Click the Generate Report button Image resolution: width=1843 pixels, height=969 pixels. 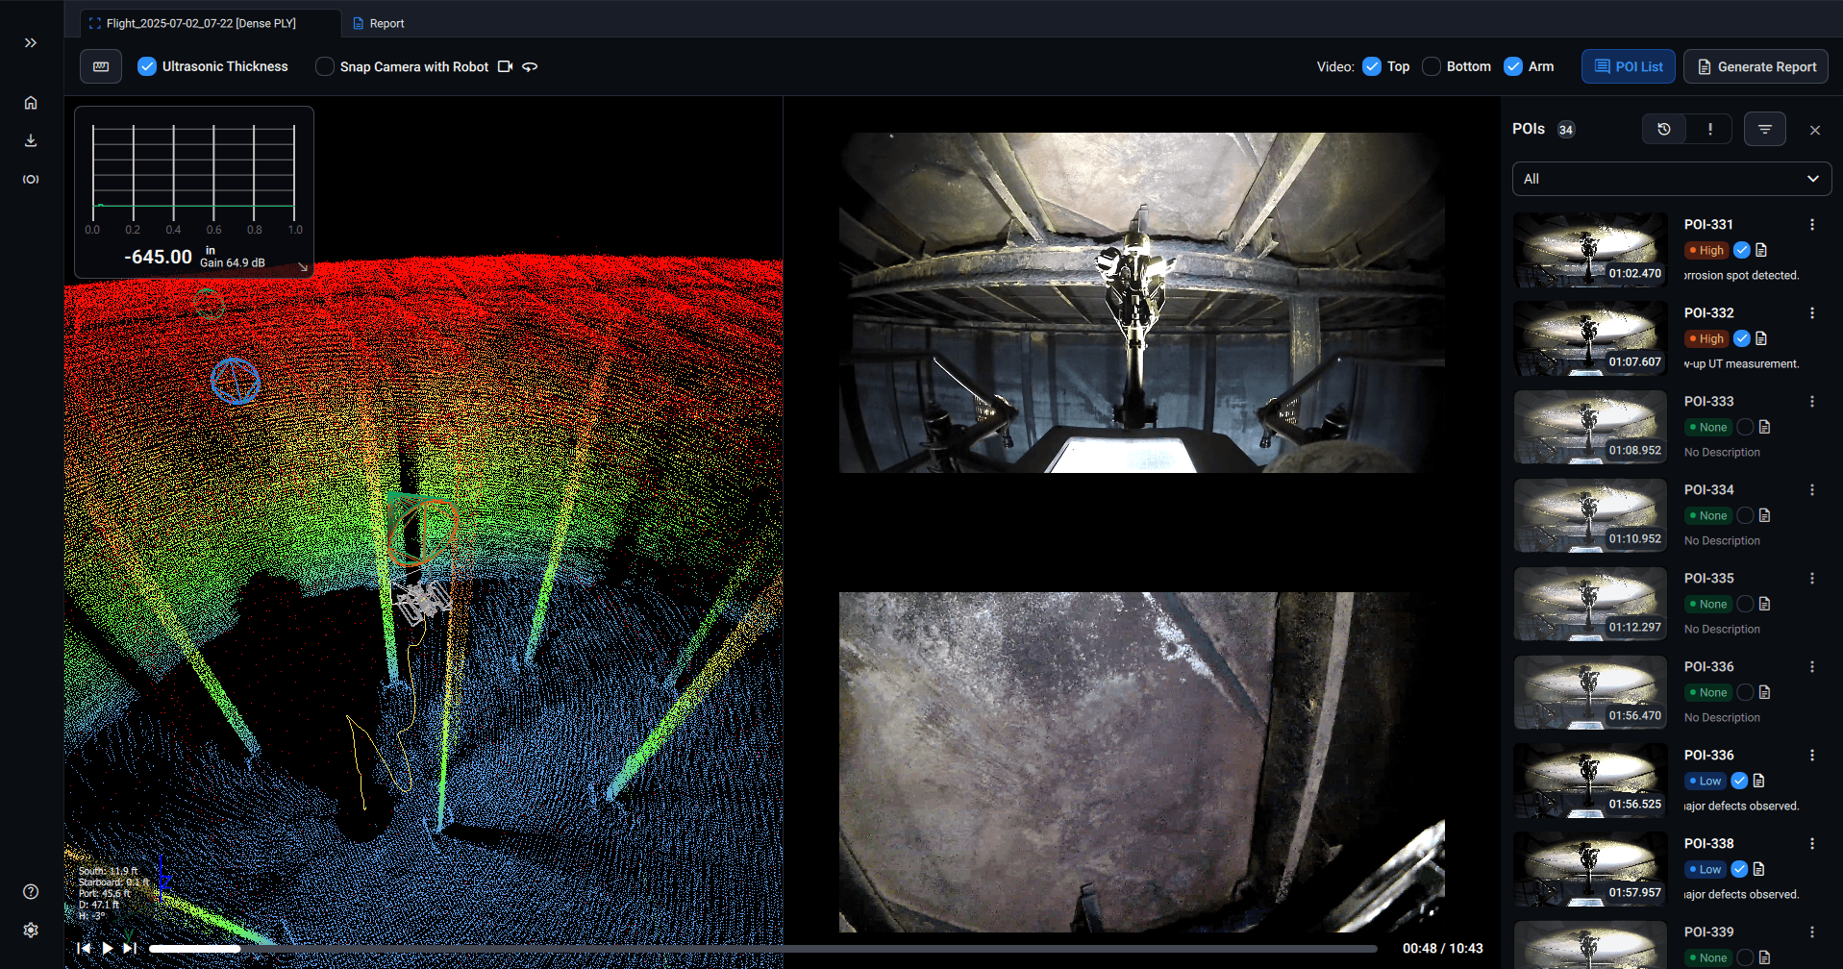[1756, 66]
